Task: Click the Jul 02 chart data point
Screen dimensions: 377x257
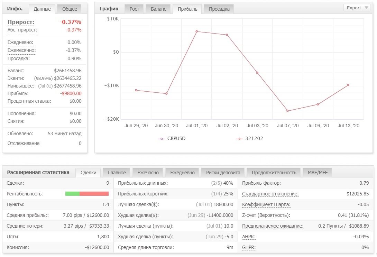Action: (227, 35)
